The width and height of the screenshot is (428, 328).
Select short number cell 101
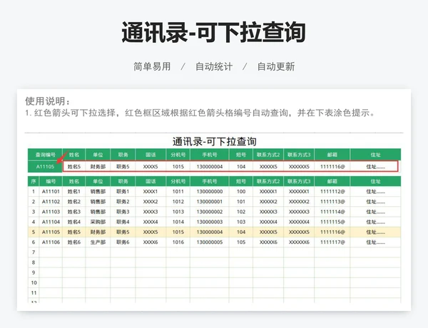tap(241, 202)
